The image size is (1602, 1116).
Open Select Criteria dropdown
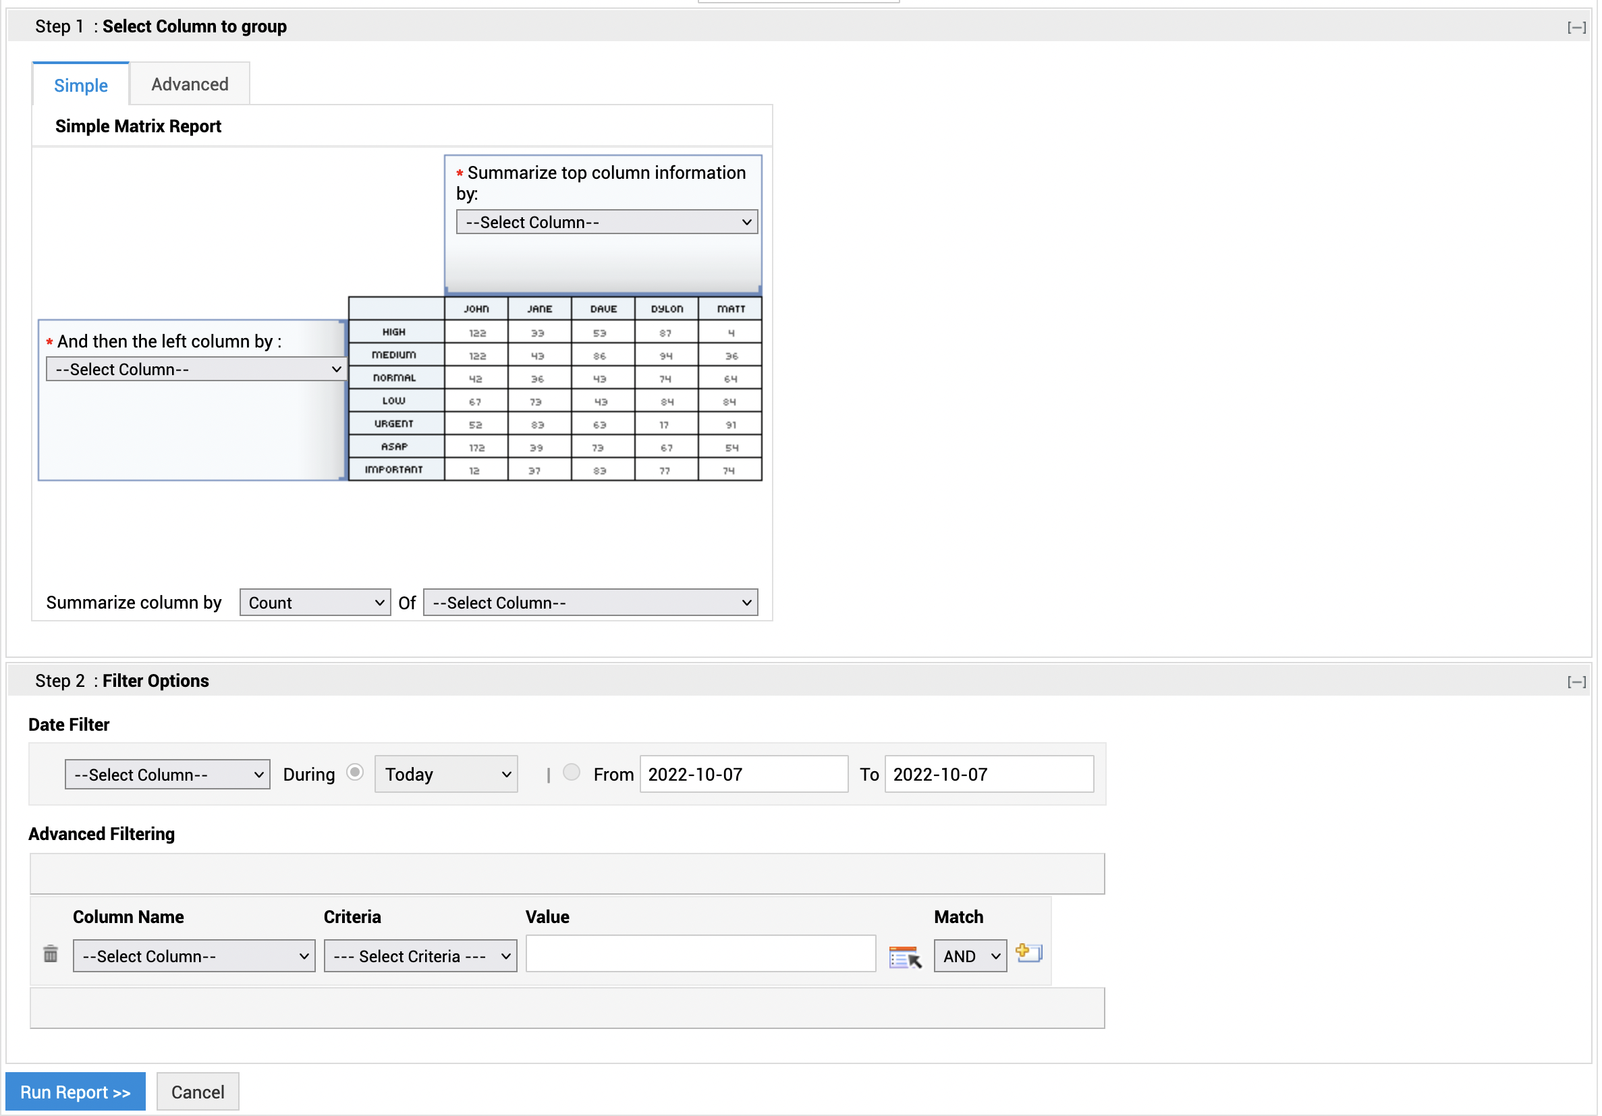pos(420,956)
